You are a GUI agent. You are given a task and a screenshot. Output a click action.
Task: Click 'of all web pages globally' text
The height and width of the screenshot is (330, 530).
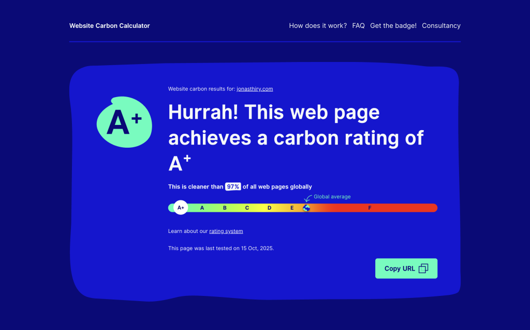(x=277, y=186)
